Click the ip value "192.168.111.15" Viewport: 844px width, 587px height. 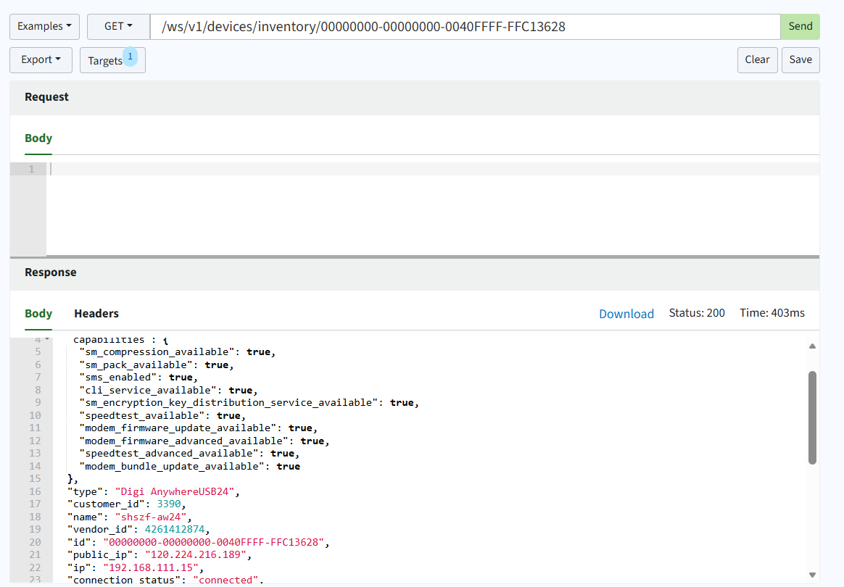[152, 567]
